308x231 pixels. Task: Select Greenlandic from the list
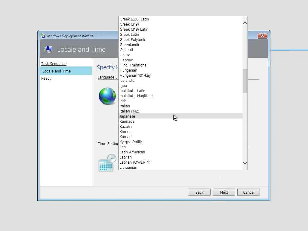tap(180, 45)
